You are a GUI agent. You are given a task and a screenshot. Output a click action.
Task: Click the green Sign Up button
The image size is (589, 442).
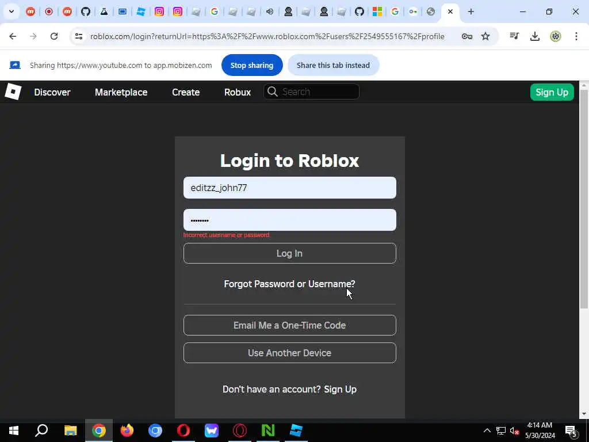point(552,92)
